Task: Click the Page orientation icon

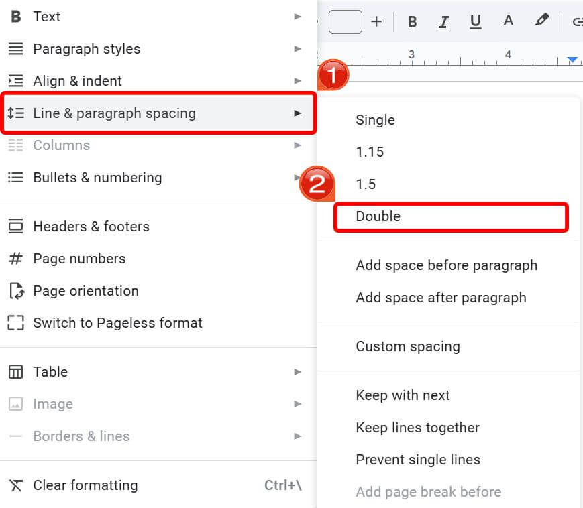Action: click(x=15, y=290)
